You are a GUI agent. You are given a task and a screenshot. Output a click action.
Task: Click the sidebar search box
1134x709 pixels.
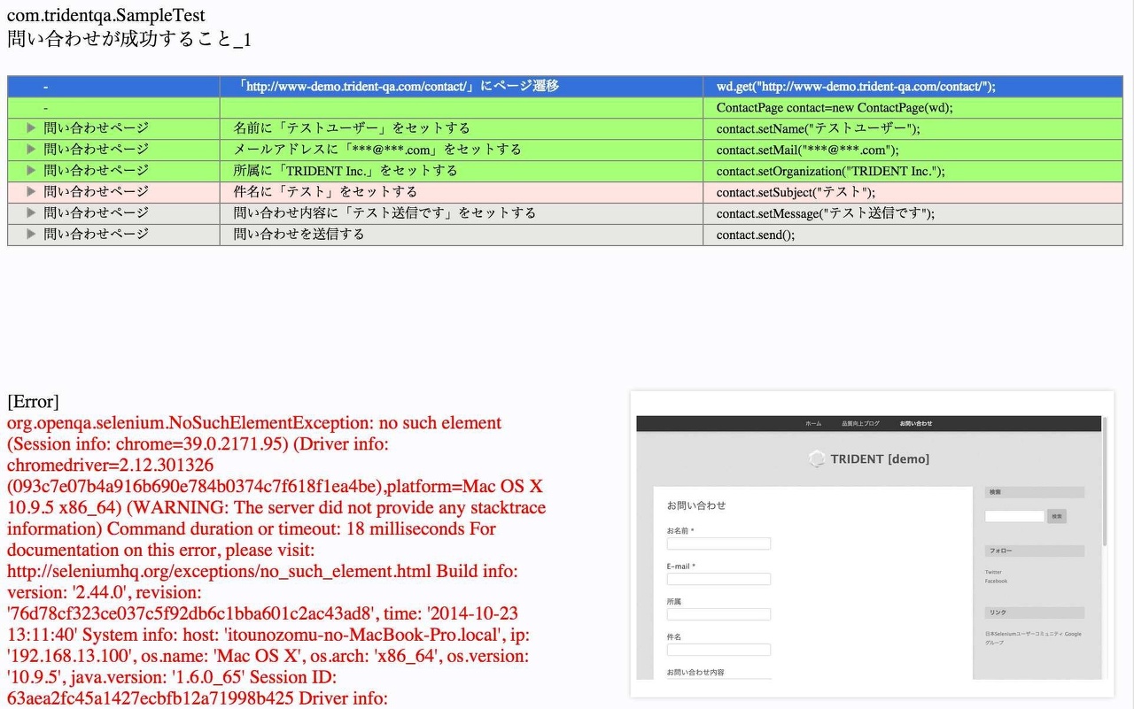click(x=1014, y=516)
